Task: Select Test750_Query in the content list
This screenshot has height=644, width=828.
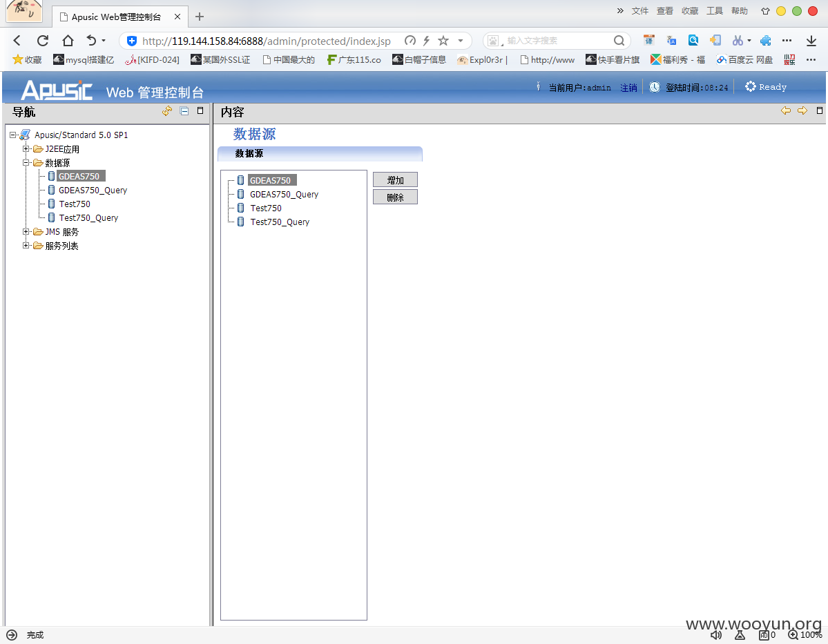Action: [280, 222]
